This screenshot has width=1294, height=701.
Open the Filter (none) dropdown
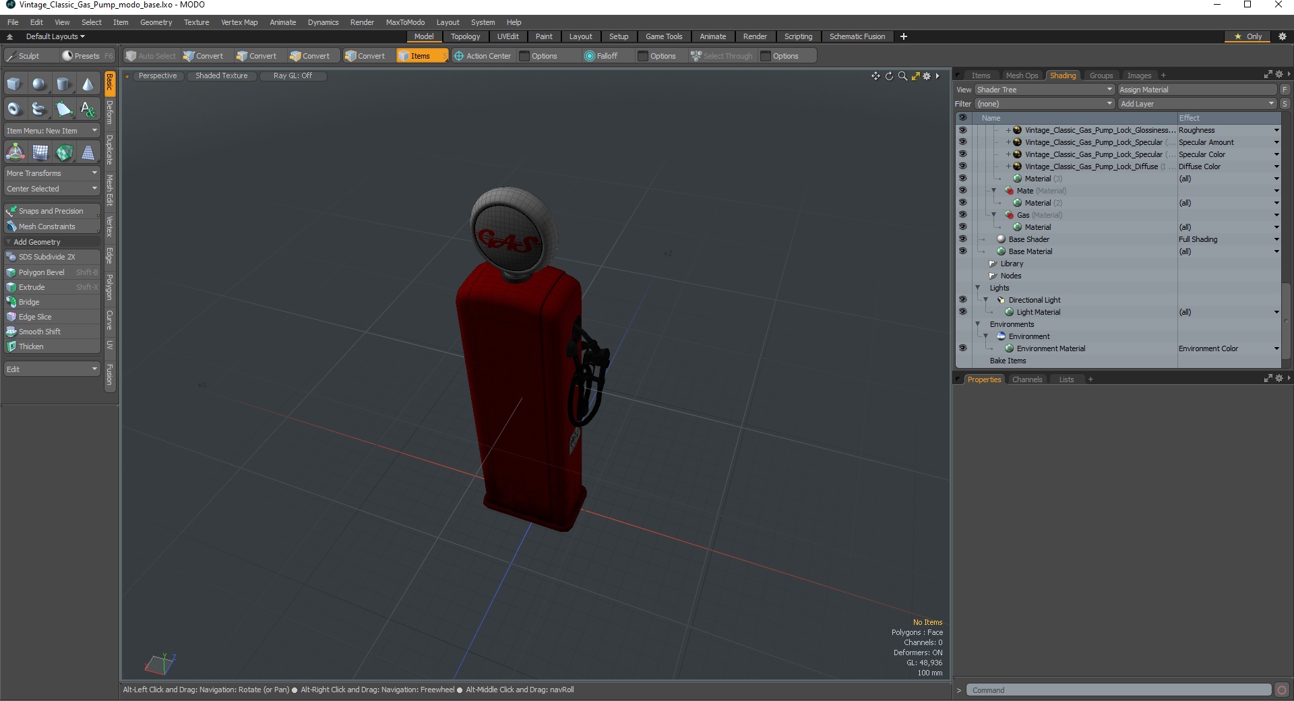[x=1045, y=104]
